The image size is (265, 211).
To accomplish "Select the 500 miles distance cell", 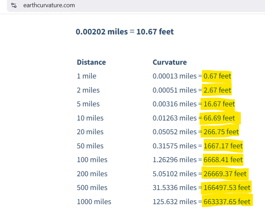I will (92, 188).
